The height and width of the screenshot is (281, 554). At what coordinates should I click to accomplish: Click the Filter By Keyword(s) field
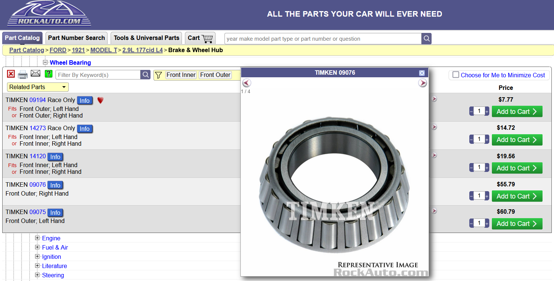(98, 75)
